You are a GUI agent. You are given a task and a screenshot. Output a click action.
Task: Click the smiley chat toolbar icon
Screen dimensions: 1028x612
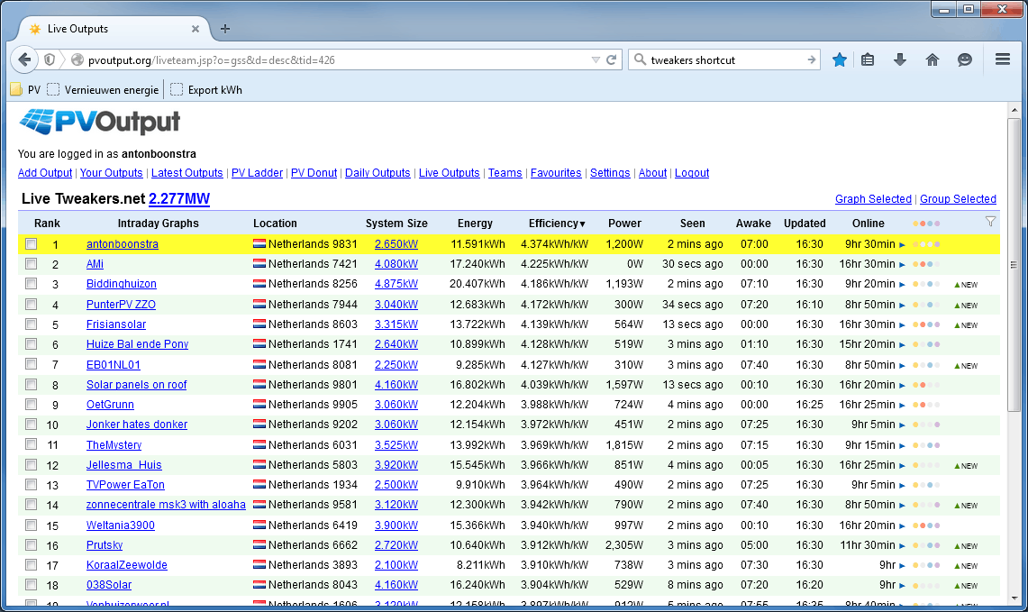pyautogui.click(x=965, y=59)
